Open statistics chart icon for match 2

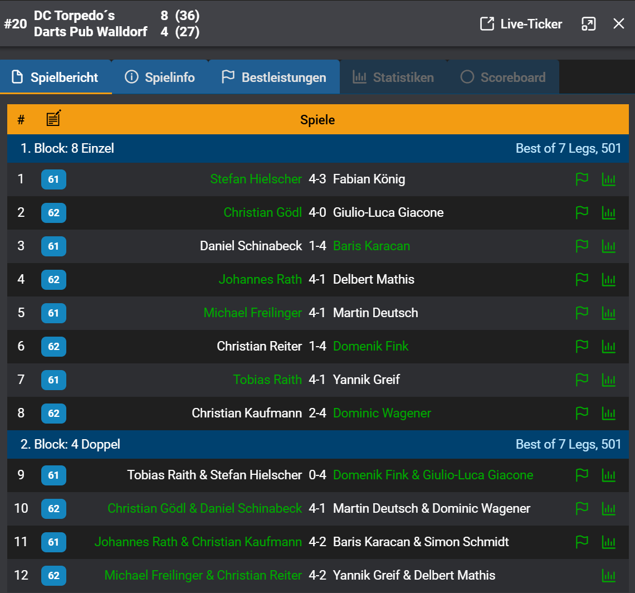(609, 213)
